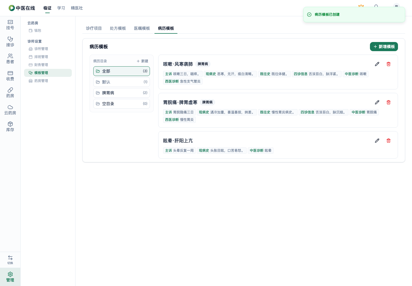Click the 新增模板 button
Viewport: 412px width, 286px height.
coord(384,47)
